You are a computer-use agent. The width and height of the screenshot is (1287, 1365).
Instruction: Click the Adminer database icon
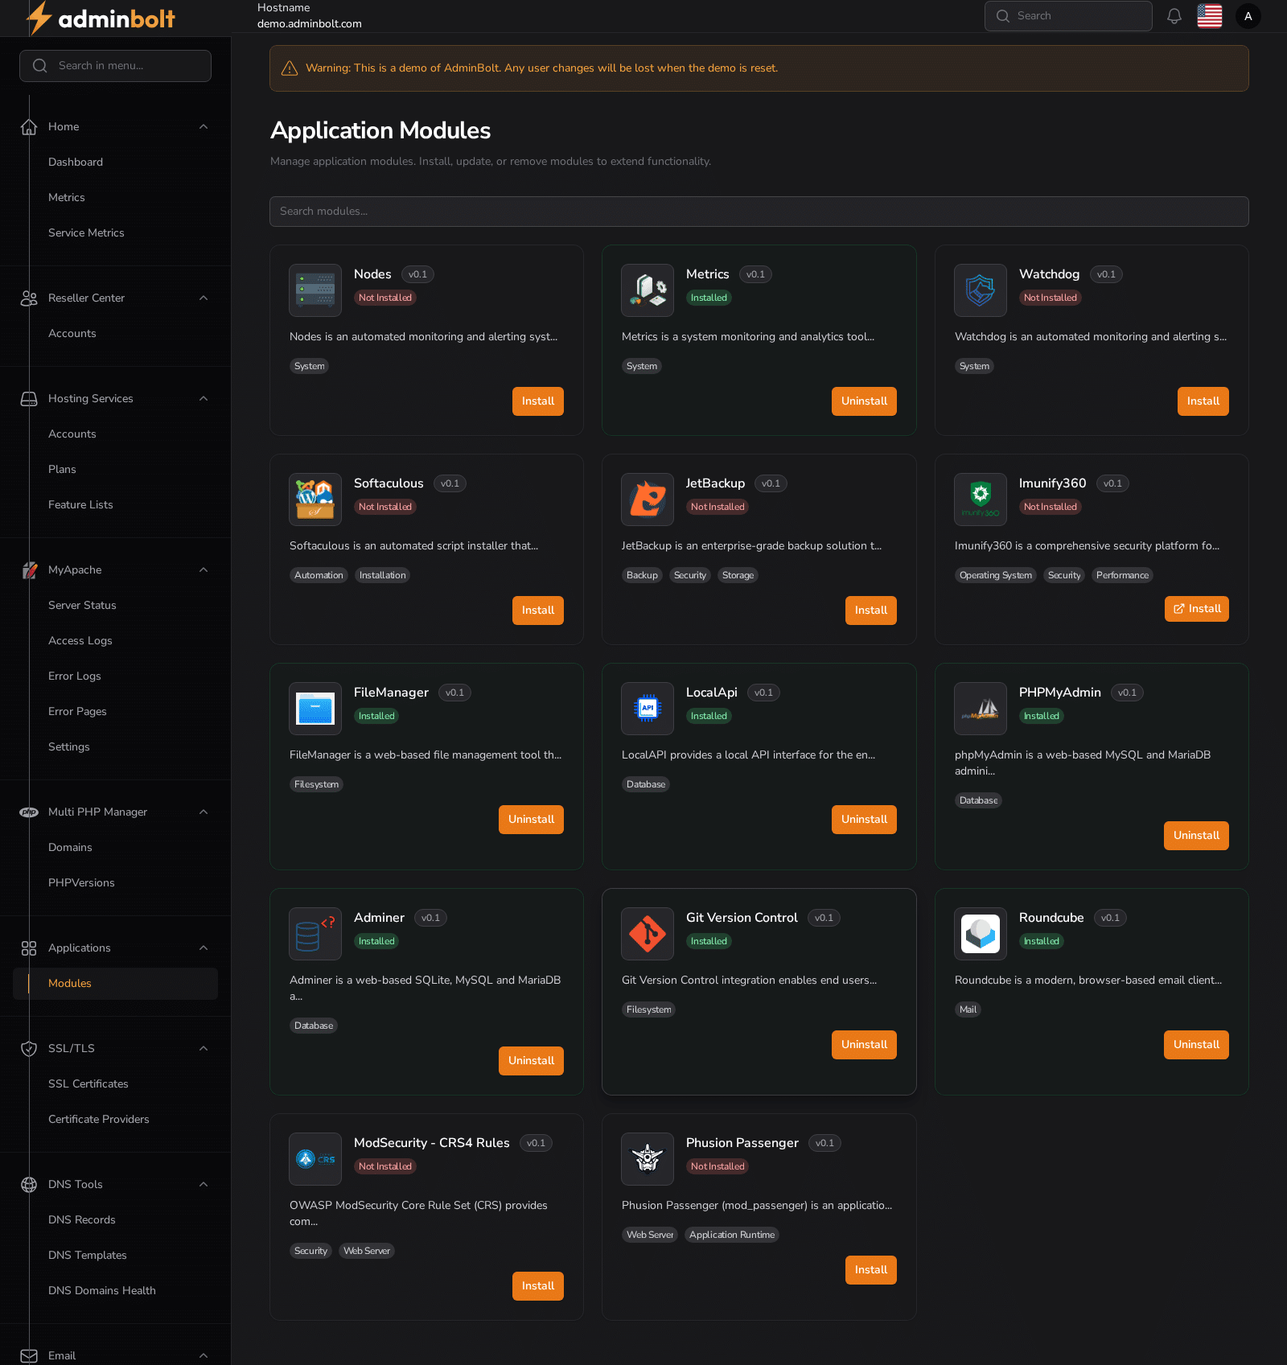point(315,934)
